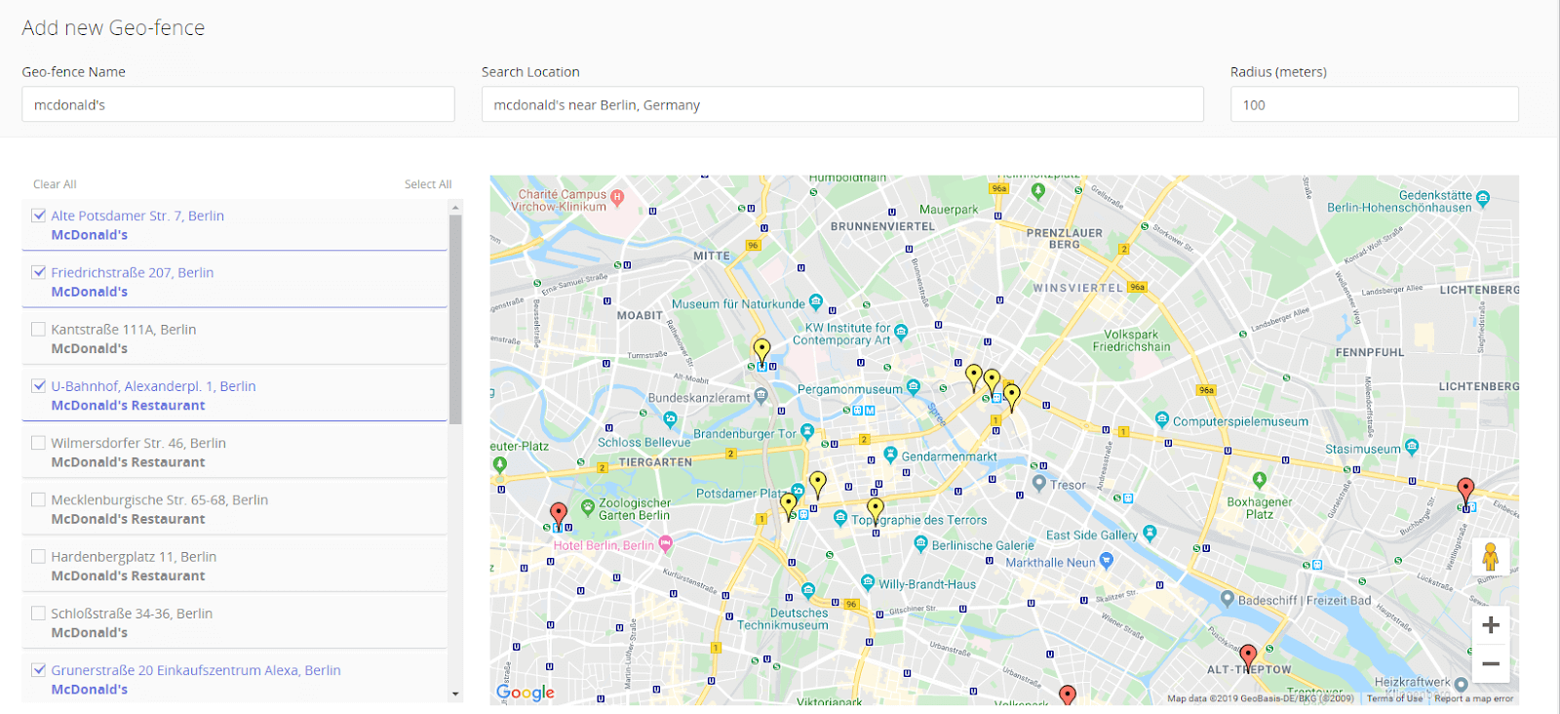Select the Wilmersdorfer Str. 46 checkbox
This screenshot has height=714, width=1560.
(x=39, y=443)
